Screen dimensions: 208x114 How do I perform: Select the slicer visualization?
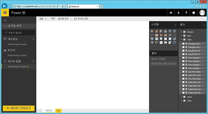pos(170,43)
